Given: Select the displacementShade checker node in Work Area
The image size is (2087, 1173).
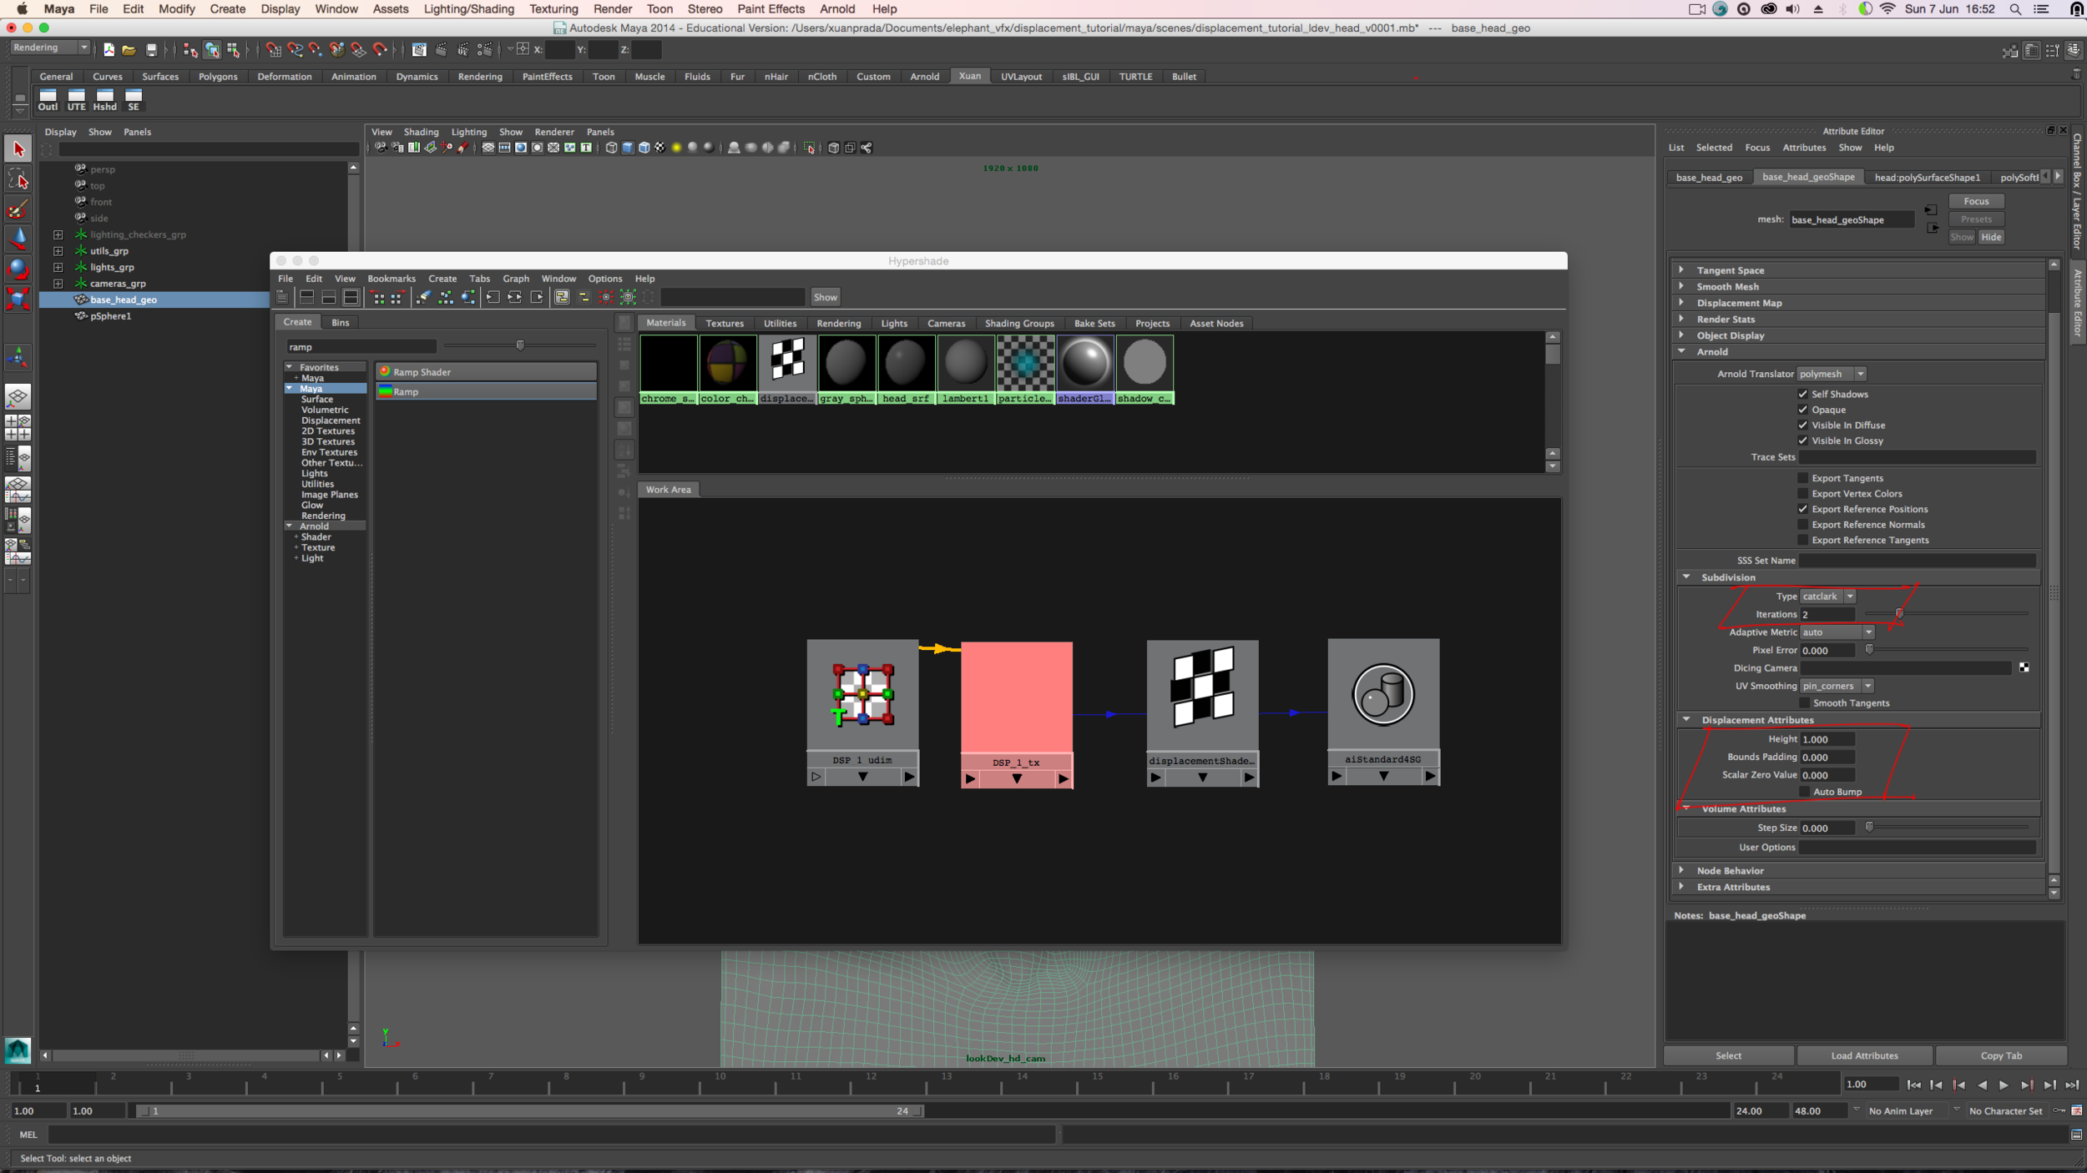Looking at the screenshot, I should click(1202, 692).
